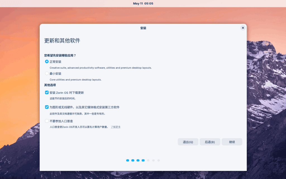The height and width of the screenshot is (179, 286).
Task: Click the second progress dot
Action: tap(133, 161)
